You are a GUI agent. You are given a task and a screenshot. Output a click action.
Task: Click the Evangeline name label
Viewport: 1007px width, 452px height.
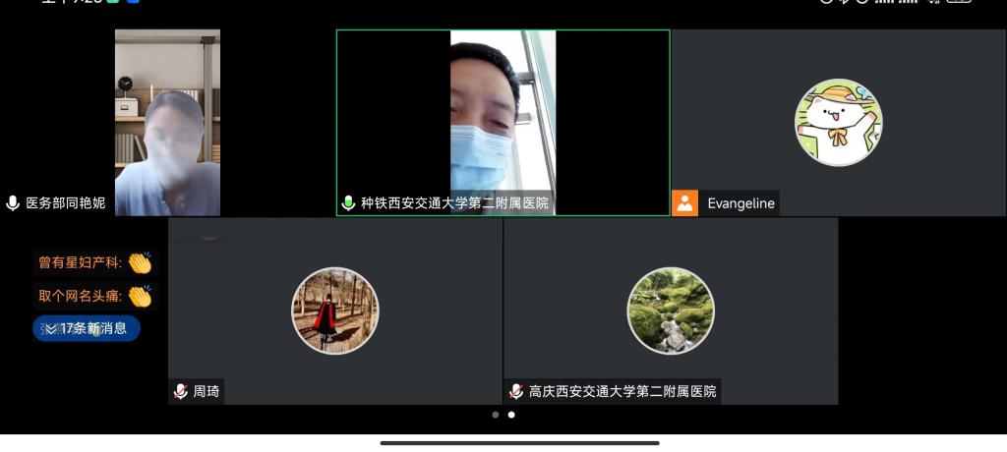[x=740, y=203]
